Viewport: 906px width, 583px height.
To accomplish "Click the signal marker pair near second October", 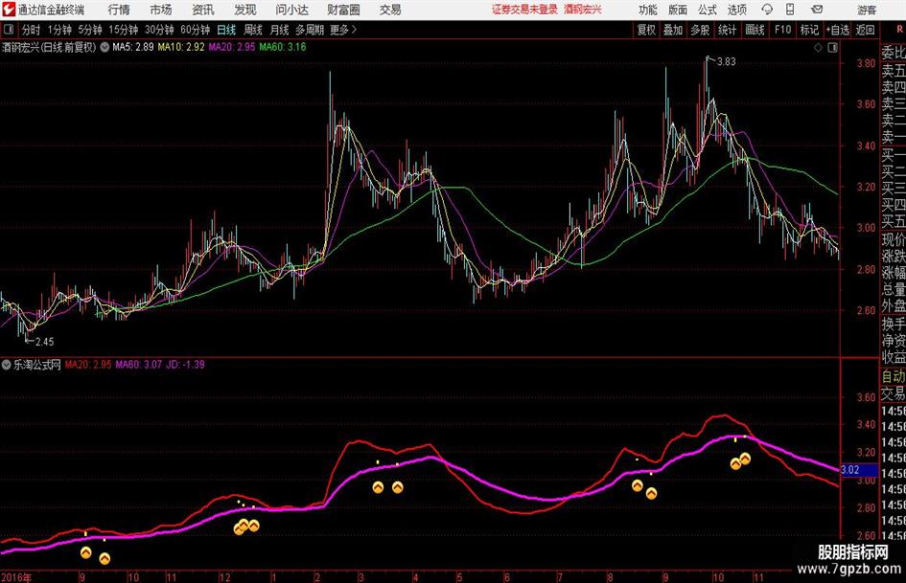I will click(740, 461).
